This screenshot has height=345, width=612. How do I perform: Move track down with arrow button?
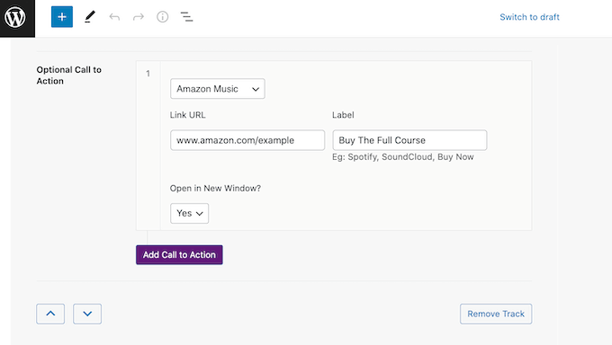tap(87, 314)
